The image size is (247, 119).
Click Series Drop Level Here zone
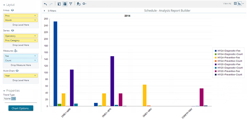pyautogui.click(x=21, y=45)
